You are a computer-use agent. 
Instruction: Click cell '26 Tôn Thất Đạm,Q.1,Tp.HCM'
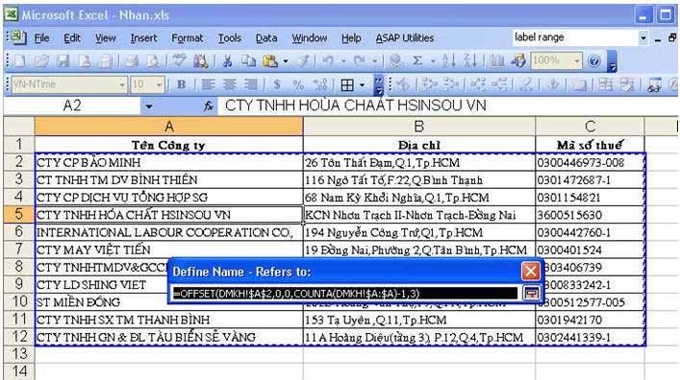tap(419, 163)
